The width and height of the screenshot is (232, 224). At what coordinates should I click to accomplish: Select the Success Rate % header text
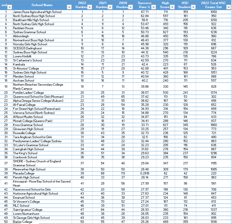tap(144, 5)
